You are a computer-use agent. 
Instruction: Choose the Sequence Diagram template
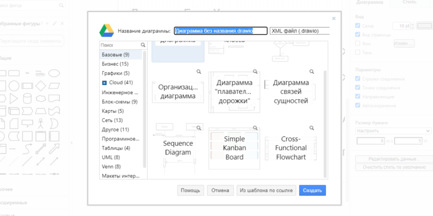pyautogui.click(x=178, y=148)
